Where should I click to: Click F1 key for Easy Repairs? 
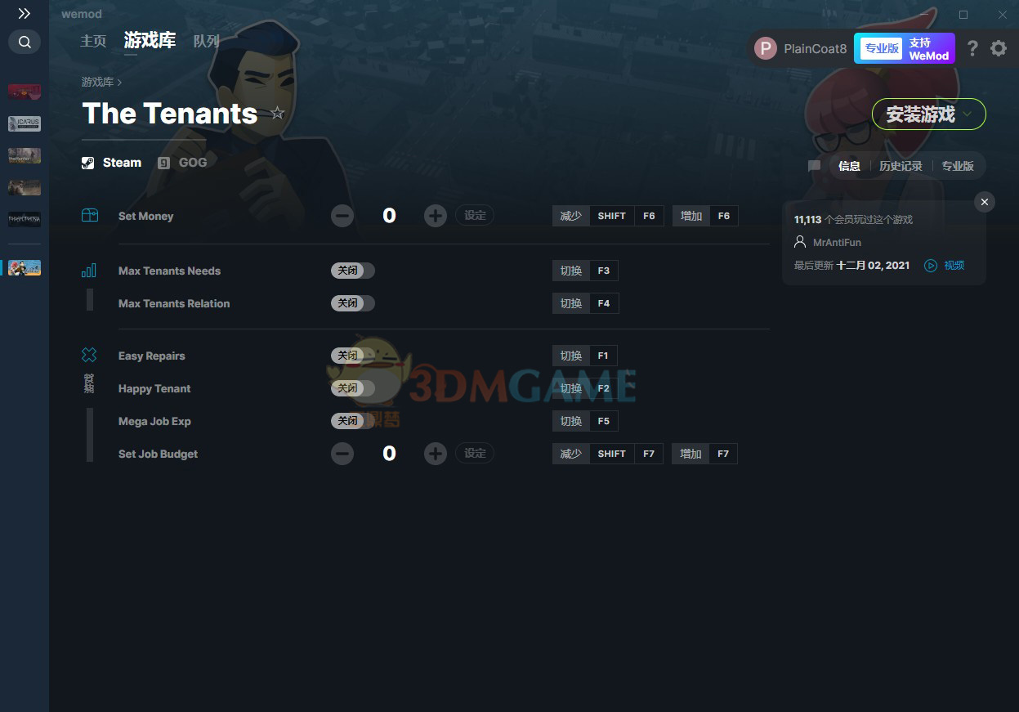coord(603,356)
